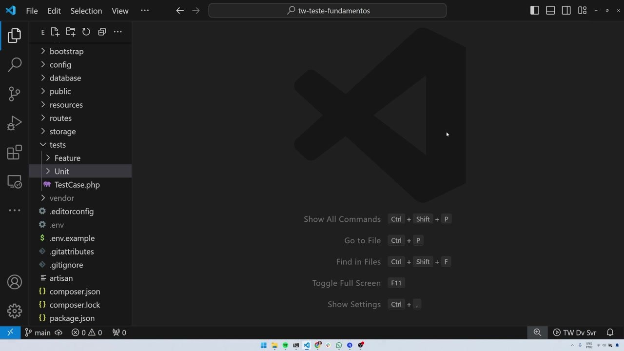Toggle the bottom panel visibility
The width and height of the screenshot is (624, 351).
click(x=550, y=10)
